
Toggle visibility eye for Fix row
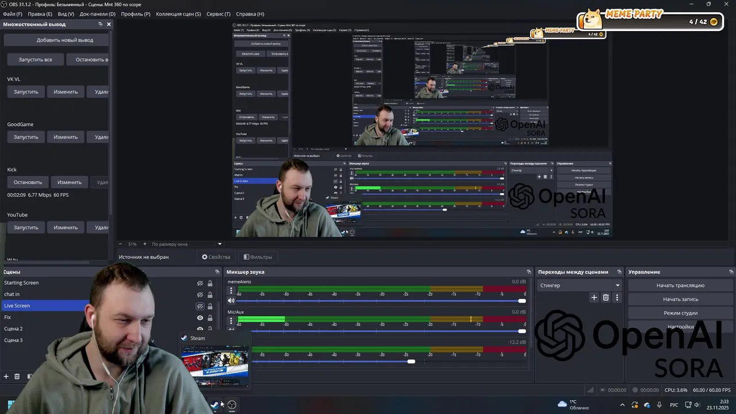(x=200, y=318)
